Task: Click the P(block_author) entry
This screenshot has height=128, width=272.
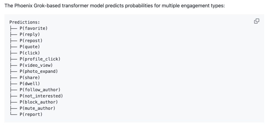Action: [x=38, y=102]
